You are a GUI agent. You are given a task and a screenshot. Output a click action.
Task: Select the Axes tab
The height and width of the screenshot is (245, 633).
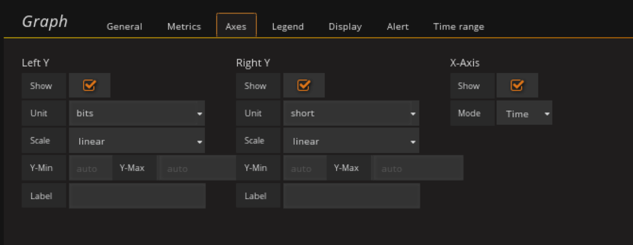(x=236, y=26)
